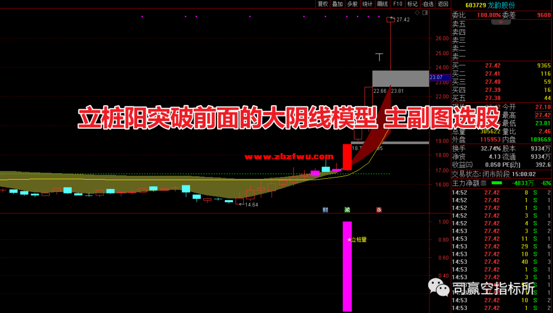
Task: Select the 换手 32.74% turnover value
Action: tap(491, 149)
